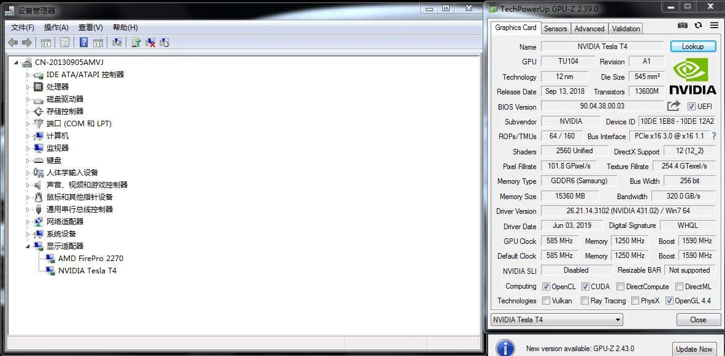
Task: Click Uninstall device icon with red X
Action: pos(150,43)
